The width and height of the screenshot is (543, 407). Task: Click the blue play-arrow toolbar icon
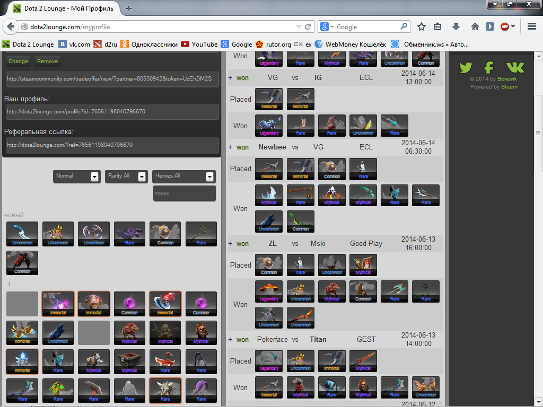(489, 26)
